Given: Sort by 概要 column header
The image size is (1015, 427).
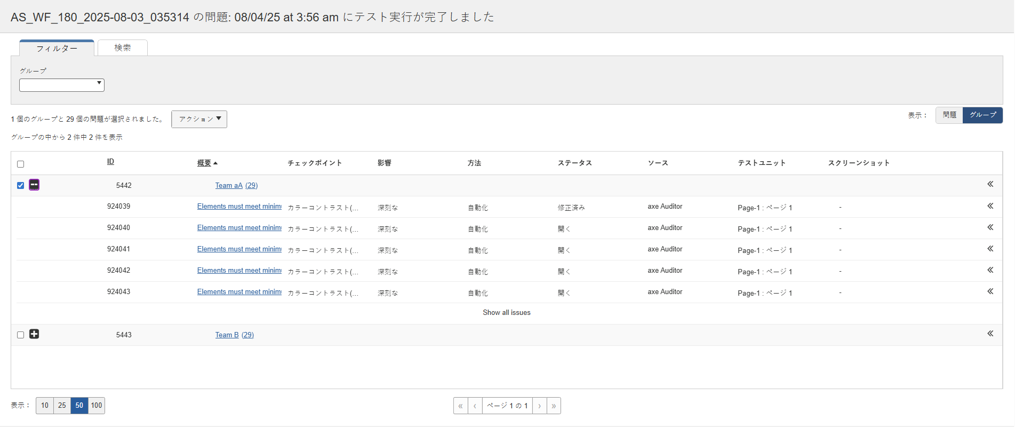Looking at the screenshot, I should point(205,163).
